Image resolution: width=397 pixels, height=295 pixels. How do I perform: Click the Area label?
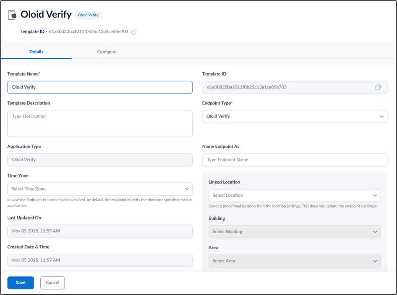tap(213, 248)
